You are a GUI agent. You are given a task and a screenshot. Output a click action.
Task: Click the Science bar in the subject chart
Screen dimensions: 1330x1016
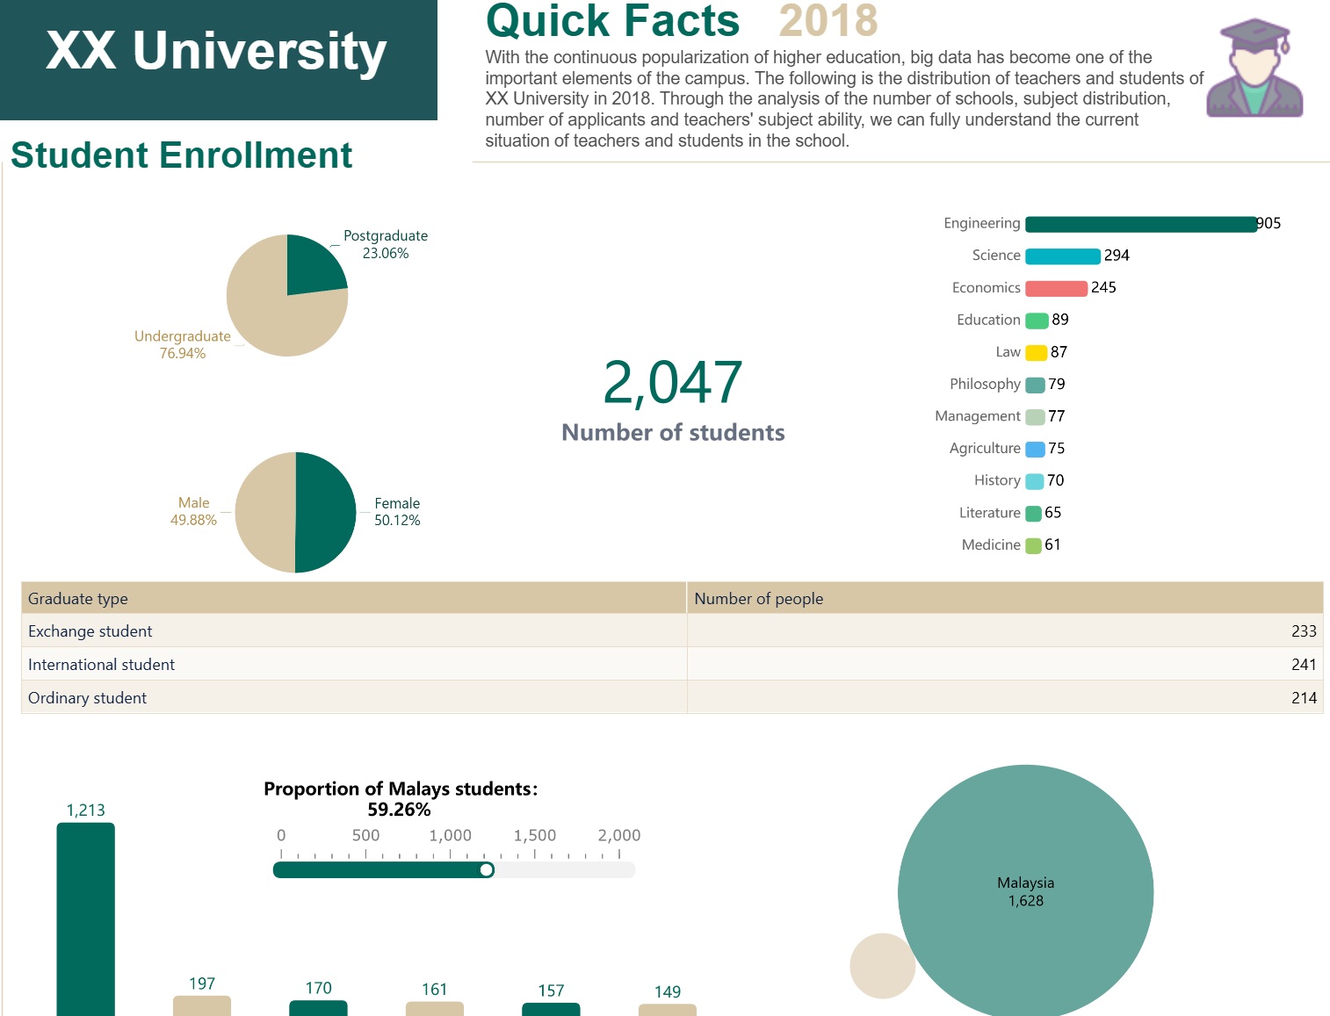tap(1062, 256)
